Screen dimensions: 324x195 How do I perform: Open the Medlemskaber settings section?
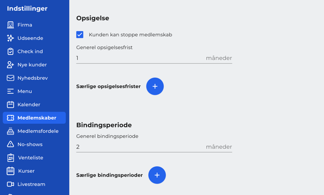click(x=34, y=118)
